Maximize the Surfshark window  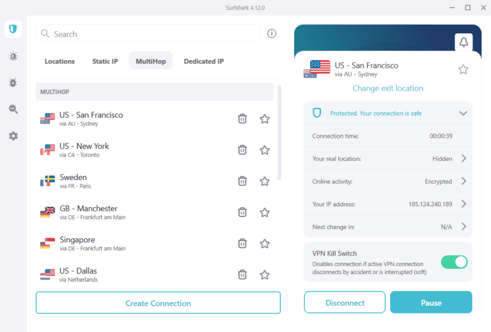[x=467, y=8]
